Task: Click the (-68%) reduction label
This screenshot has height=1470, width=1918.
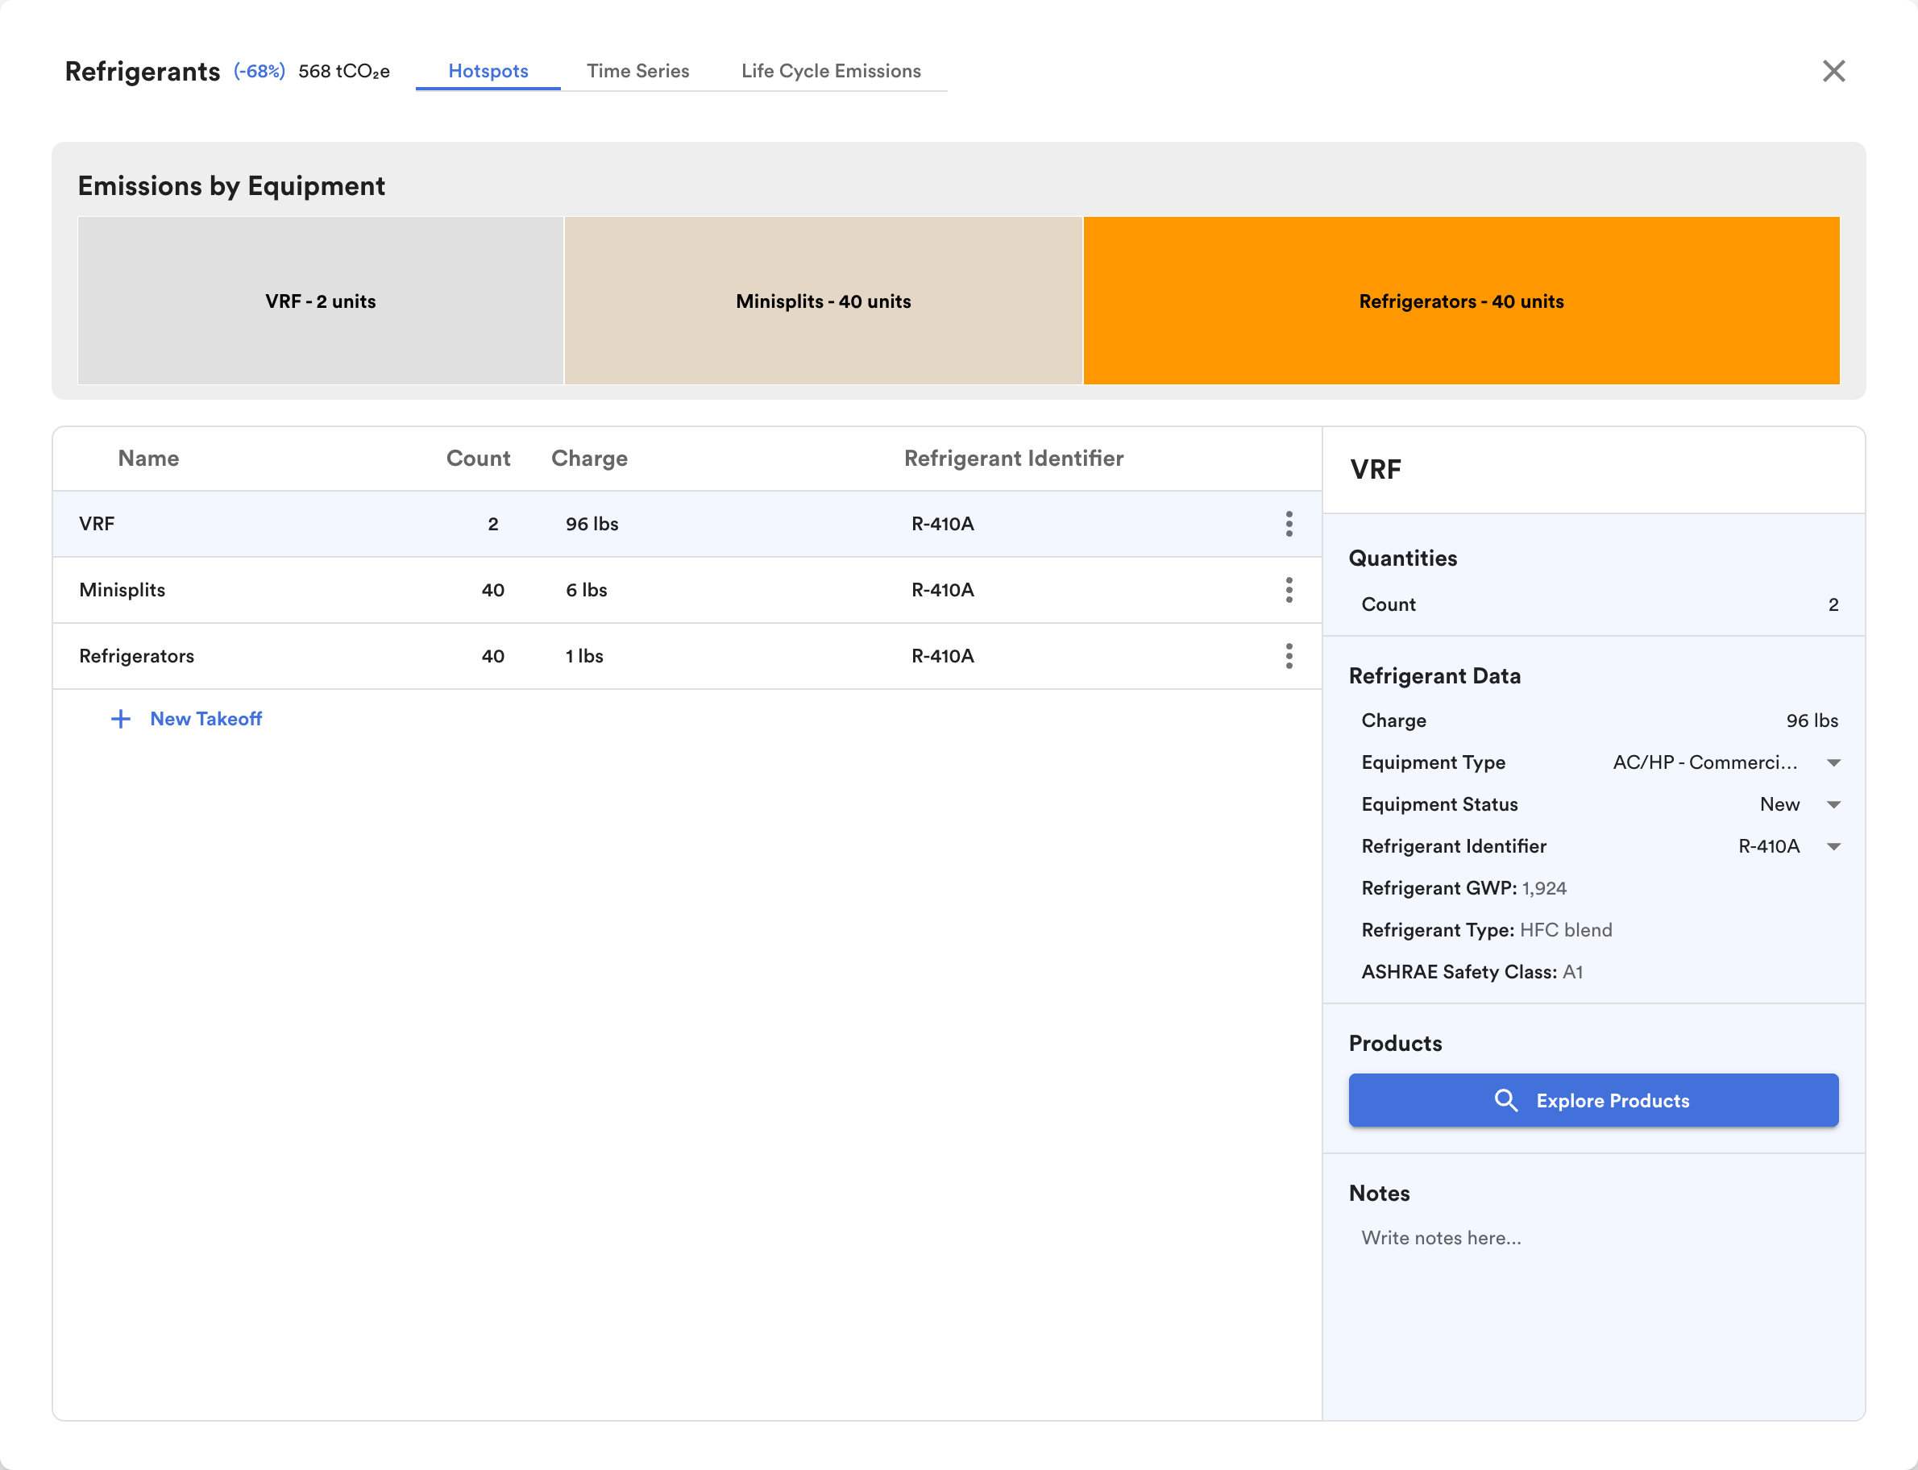Action: click(x=259, y=71)
